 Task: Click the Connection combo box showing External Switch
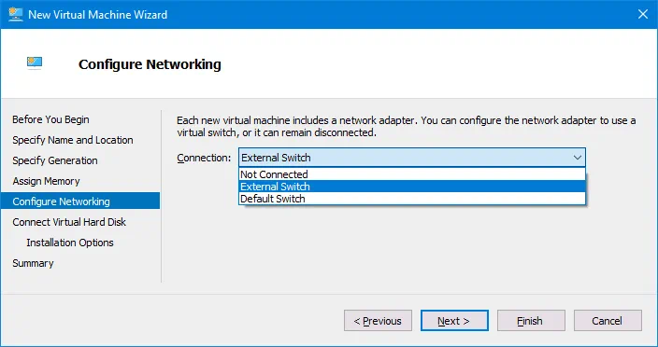click(412, 158)
